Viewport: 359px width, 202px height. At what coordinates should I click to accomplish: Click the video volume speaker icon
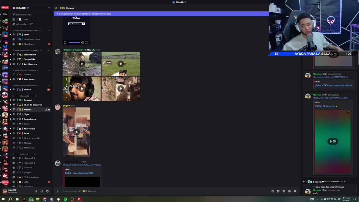pyautogui.click(x=82, y=43)
